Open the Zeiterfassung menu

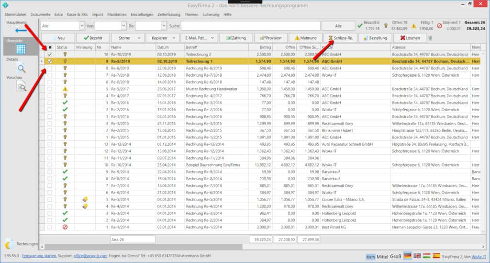click(169, 14)
